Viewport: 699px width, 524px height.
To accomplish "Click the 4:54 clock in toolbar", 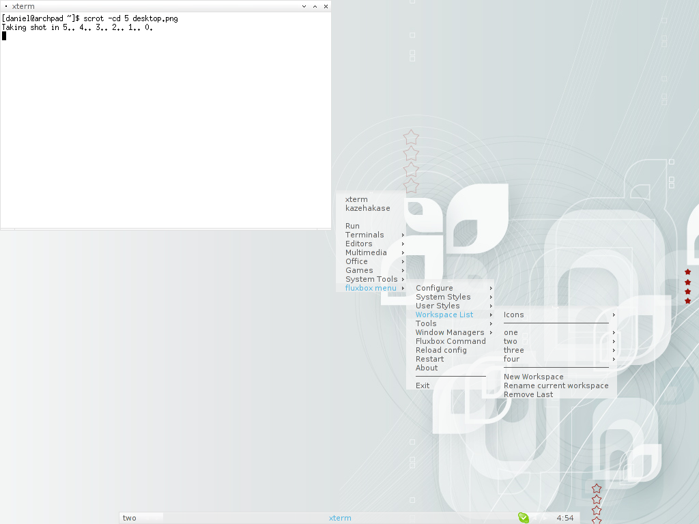I will pos(565,518).
